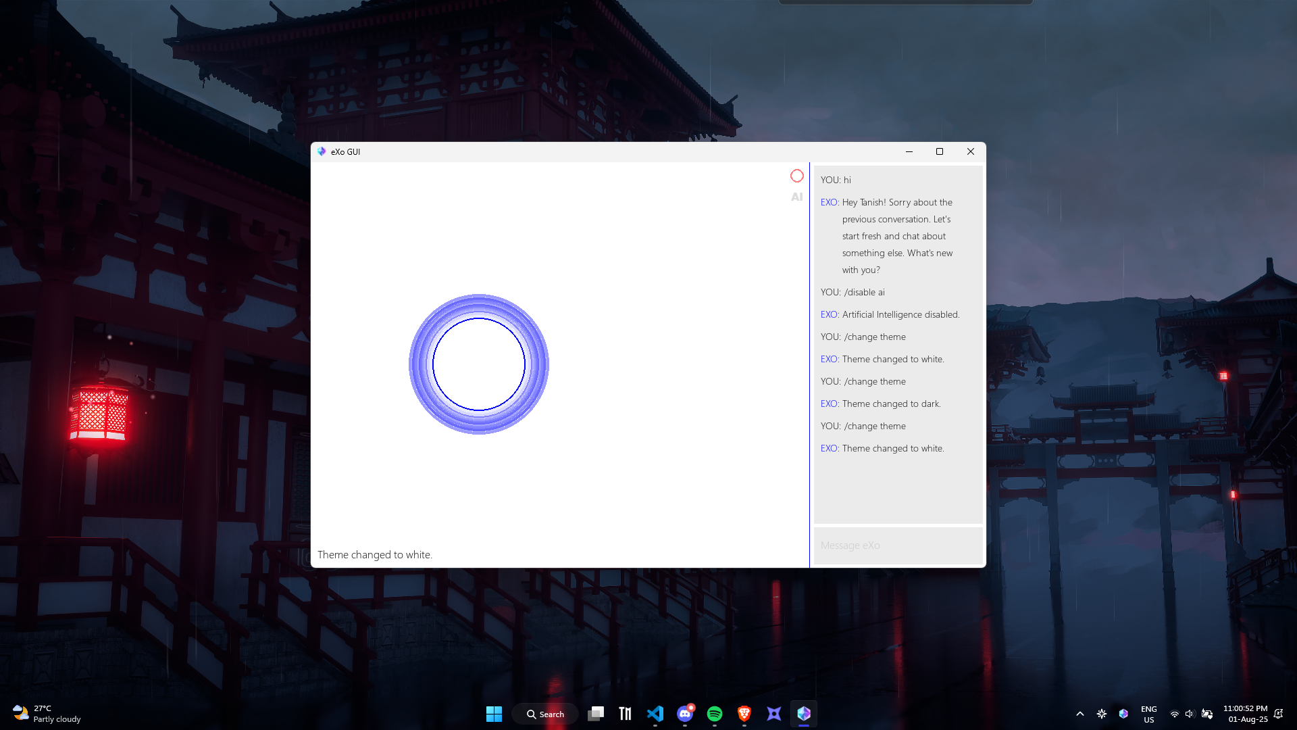This screenshot has width=1297, height=730.
Task: Click 'Artificial Intelligence disabled.' response
Action: (900, 314)
